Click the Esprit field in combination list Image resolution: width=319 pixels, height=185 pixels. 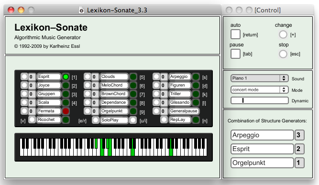coord(262,149)
